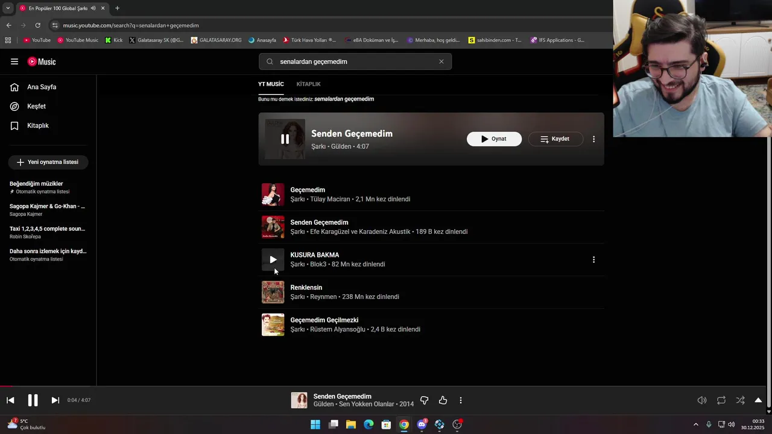Open sahibinden.com bookmark
The width and height of the screenshot is (772, 434).
[x=495, y=40]
